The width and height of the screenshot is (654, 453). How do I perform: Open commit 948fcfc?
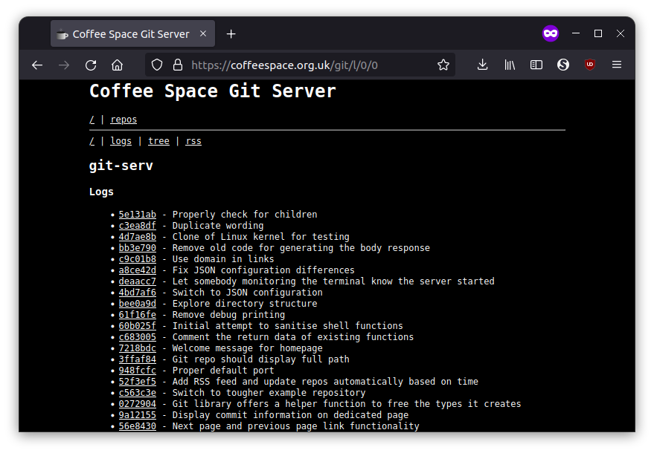click(x=137, y=371)
